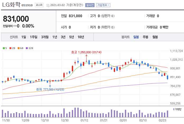
Task: Select the 10년 line chart tab
Action: (x=81, y=37)
